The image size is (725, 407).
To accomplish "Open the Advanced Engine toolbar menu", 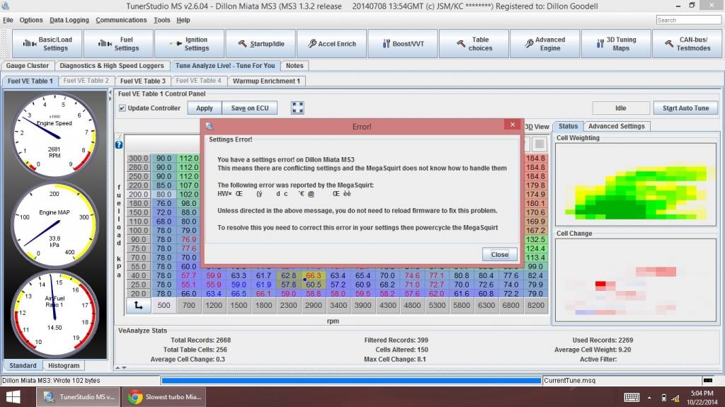I will click(x=544, y=43).
